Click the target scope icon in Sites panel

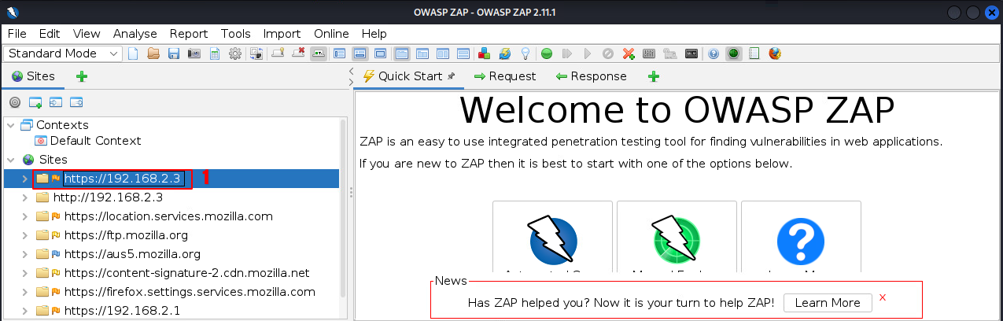click(14, 102)
